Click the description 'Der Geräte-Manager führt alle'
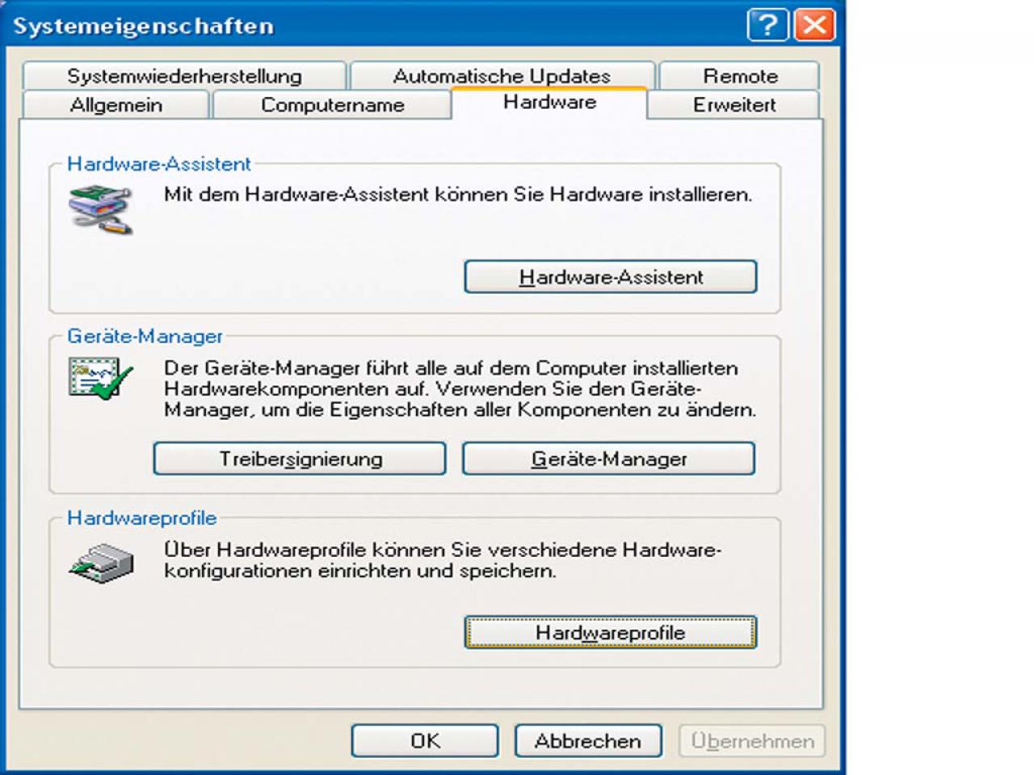1034x775 pixels. [305, 368]
